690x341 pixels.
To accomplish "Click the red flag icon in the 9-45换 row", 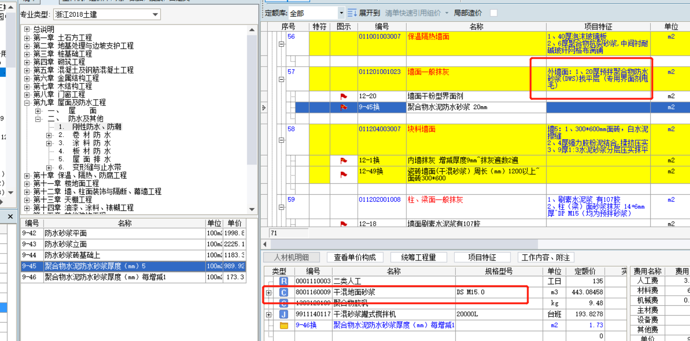I will point(343,107).
